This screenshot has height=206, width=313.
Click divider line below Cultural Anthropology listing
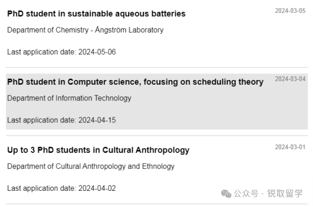[x=157, y=204]
